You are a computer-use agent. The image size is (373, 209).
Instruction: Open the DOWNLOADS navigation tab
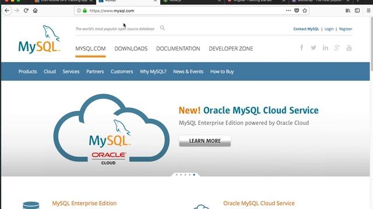click(x=131, y=49)
